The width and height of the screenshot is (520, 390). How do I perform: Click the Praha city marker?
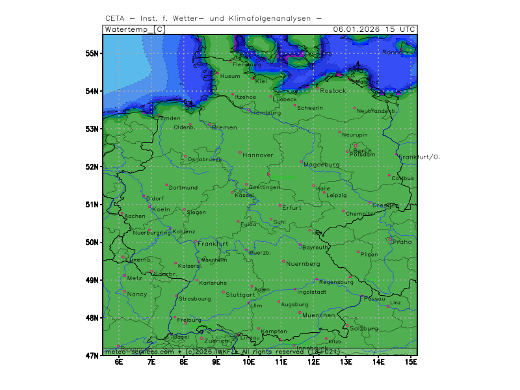click(390, 239)
